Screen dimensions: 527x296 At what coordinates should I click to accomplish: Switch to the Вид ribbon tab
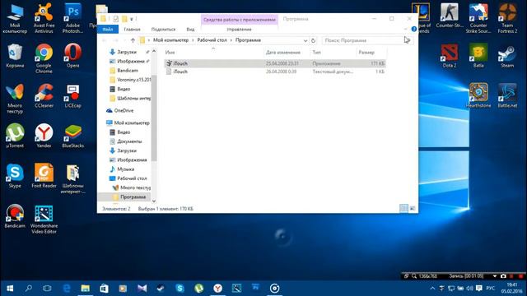pos(190,30)
